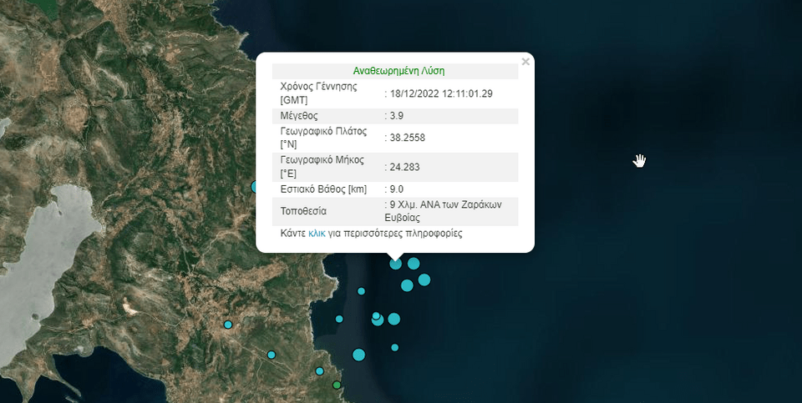Viewport: 802px width, 403px height.
Task: Select the small marker overlapping a larger one
Action: pos(376,315)
